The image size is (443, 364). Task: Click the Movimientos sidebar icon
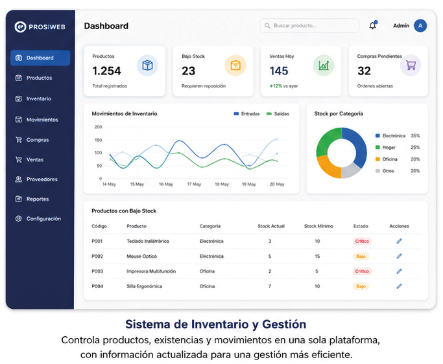pos(19,120)
